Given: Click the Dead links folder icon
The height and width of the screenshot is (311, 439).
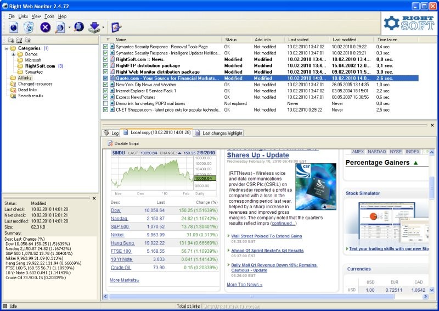Looking at the screenshot, I should (13, 90).
